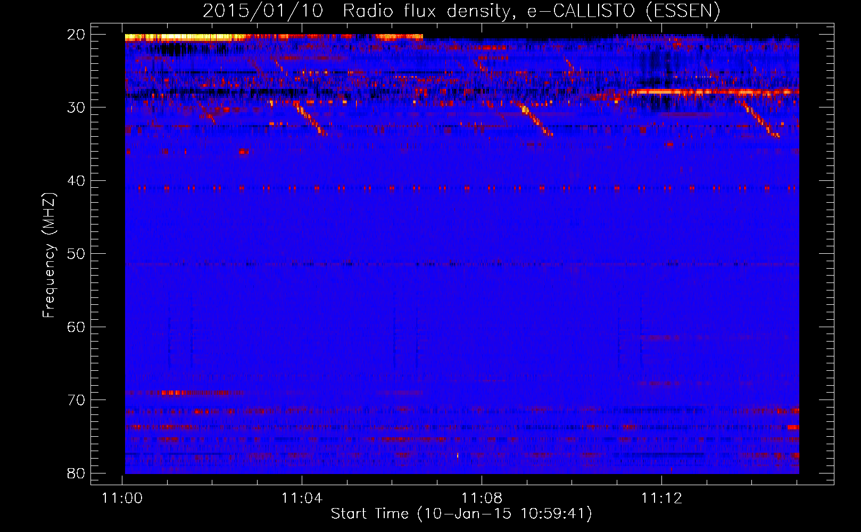Click the "60" frequency tick label
Screen dimensions: 861x532
click(x=76, y=327)
